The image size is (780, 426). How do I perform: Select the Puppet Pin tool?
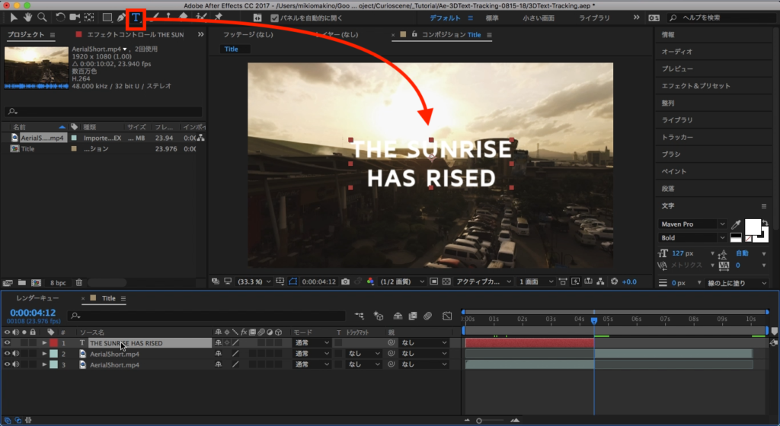pos(219,17)
